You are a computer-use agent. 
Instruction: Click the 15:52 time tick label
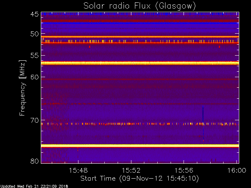click(131, 170)
